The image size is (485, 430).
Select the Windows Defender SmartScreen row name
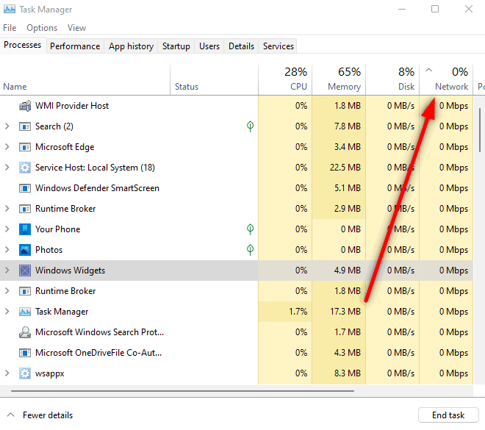[x=97, y=188]
